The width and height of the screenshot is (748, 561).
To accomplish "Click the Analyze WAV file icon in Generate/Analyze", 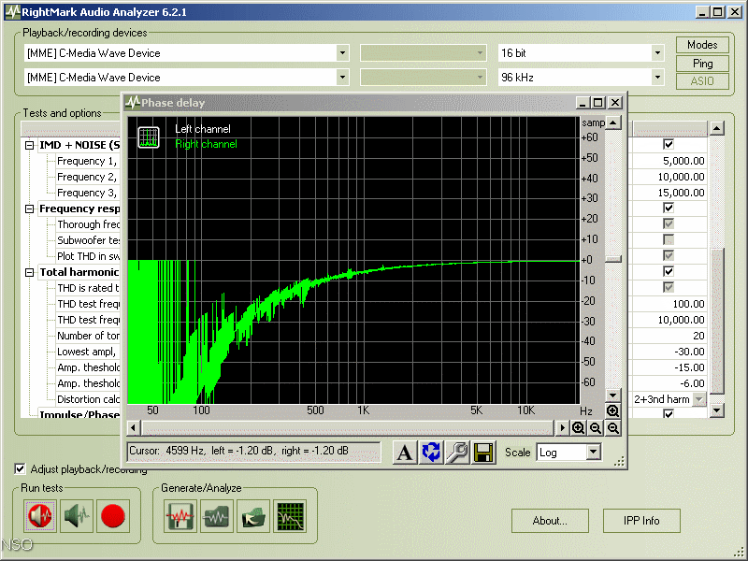I will 216,515.
